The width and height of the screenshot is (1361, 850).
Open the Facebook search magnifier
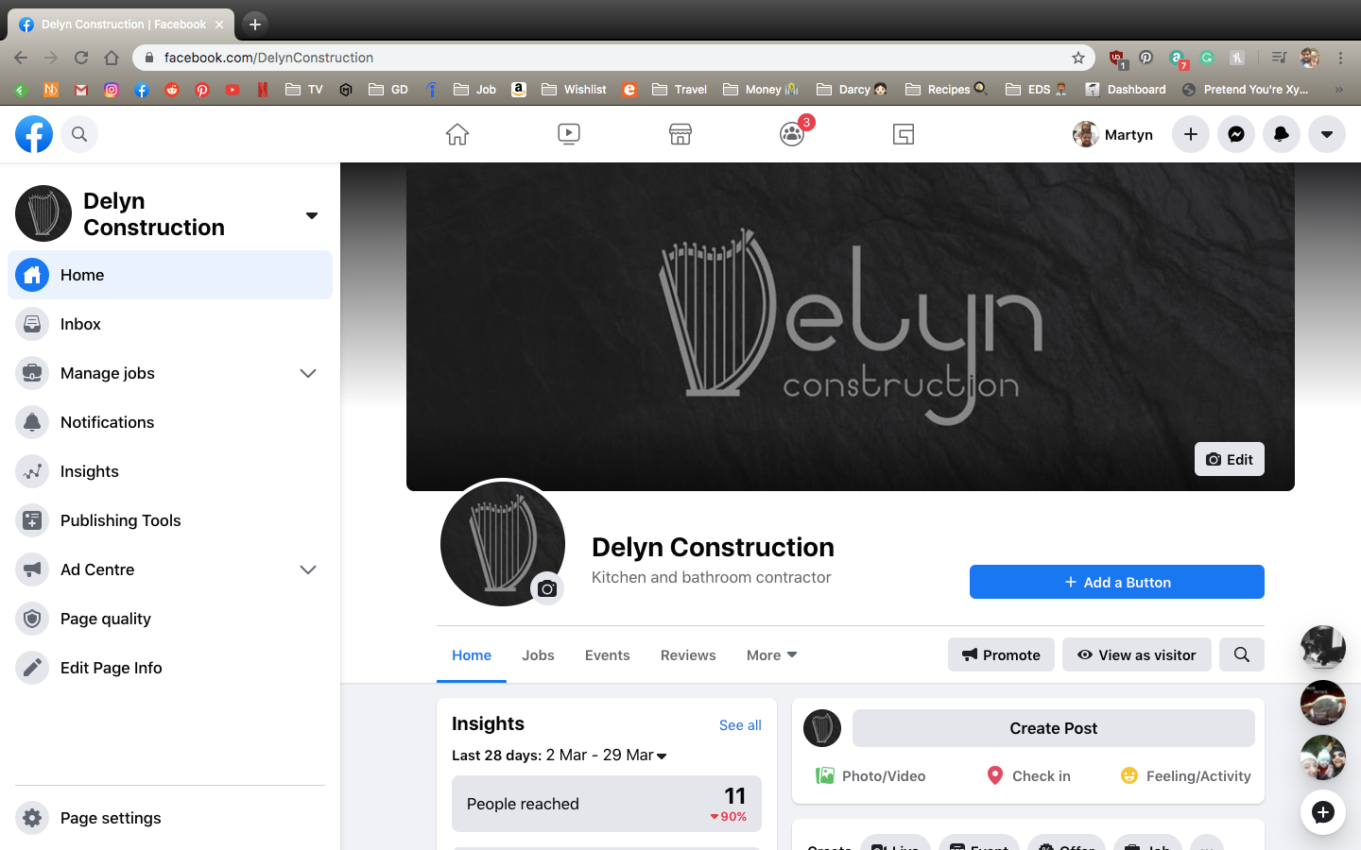79,134
